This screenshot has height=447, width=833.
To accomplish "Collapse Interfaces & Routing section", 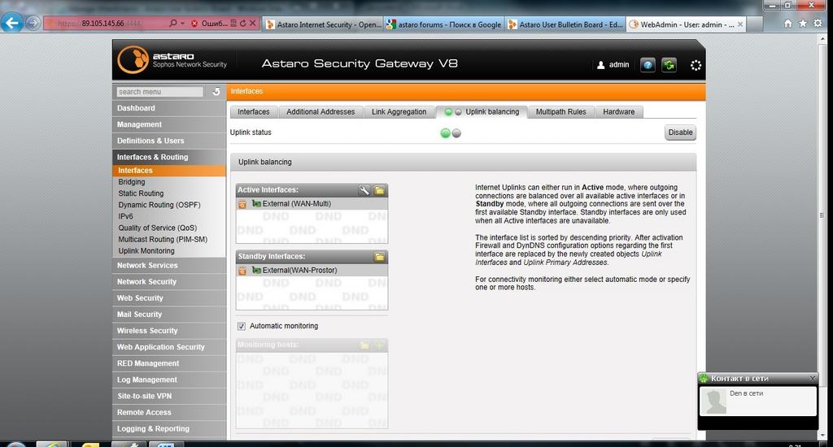I will (169, 157).
